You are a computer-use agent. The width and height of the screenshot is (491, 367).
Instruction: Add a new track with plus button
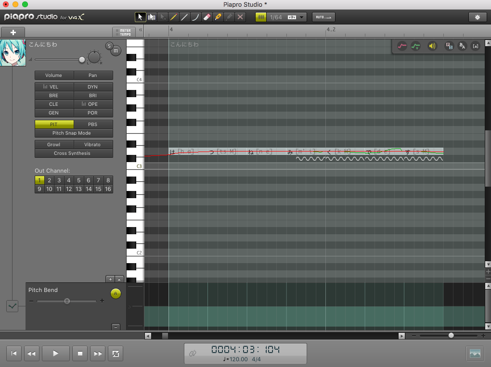pos(13,32)
